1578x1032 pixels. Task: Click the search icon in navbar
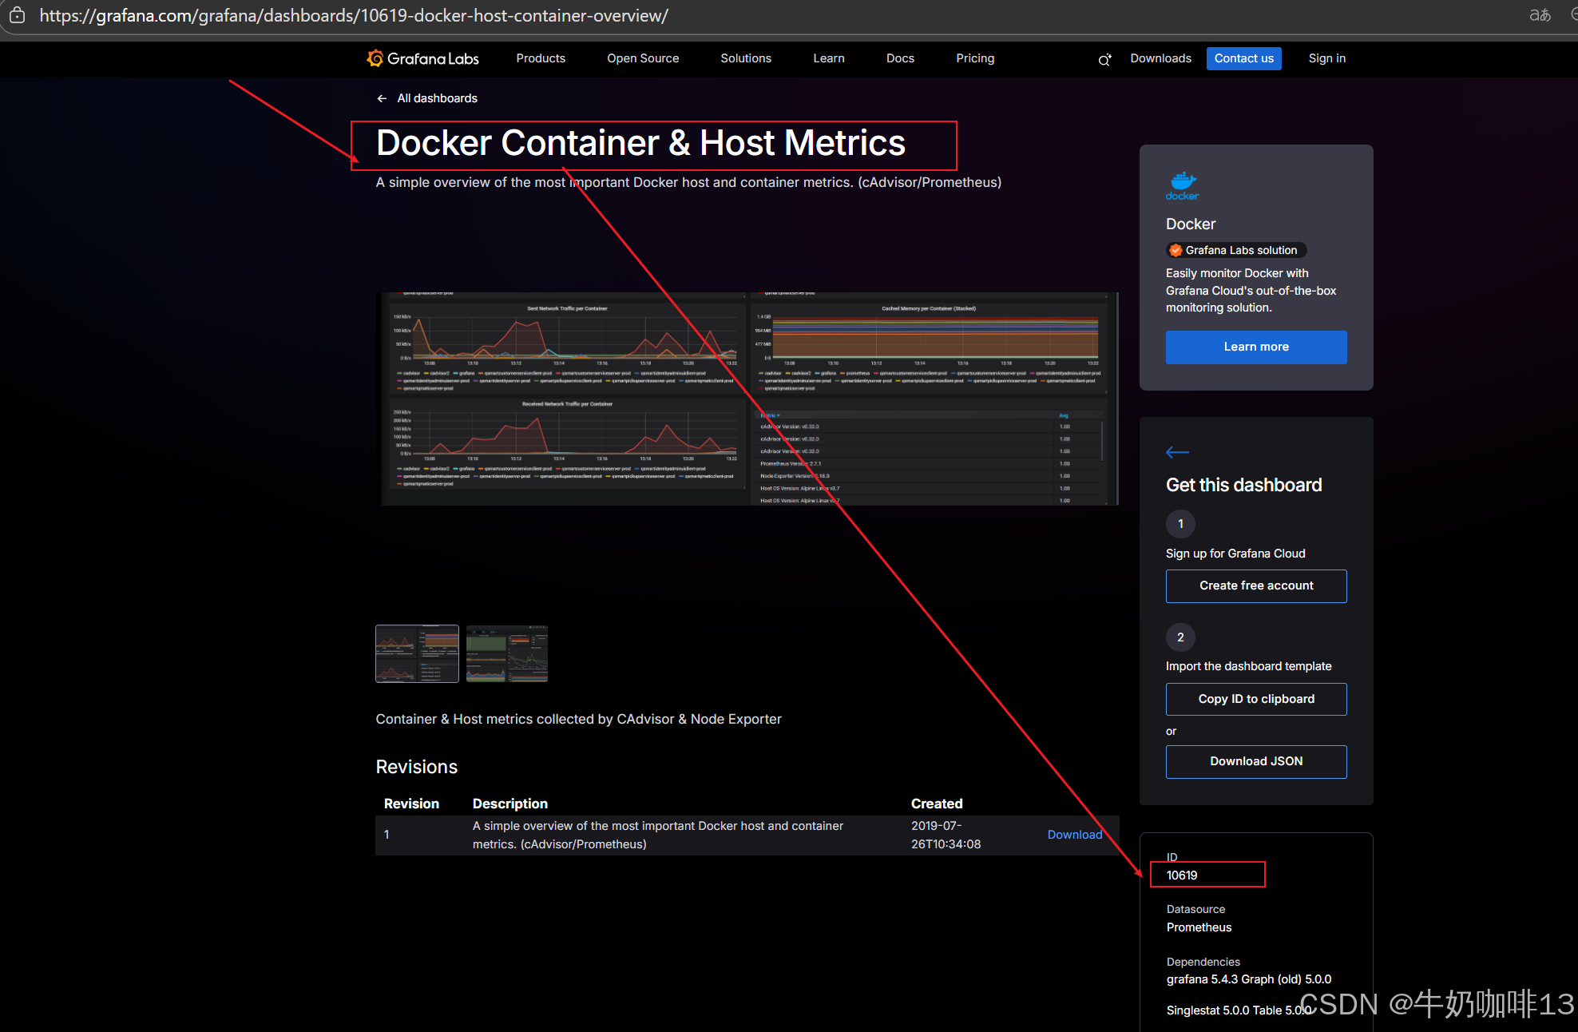click(1104, 59)
